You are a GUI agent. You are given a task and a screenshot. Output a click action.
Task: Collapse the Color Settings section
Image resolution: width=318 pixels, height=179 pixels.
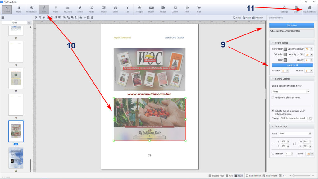point(273,43)
